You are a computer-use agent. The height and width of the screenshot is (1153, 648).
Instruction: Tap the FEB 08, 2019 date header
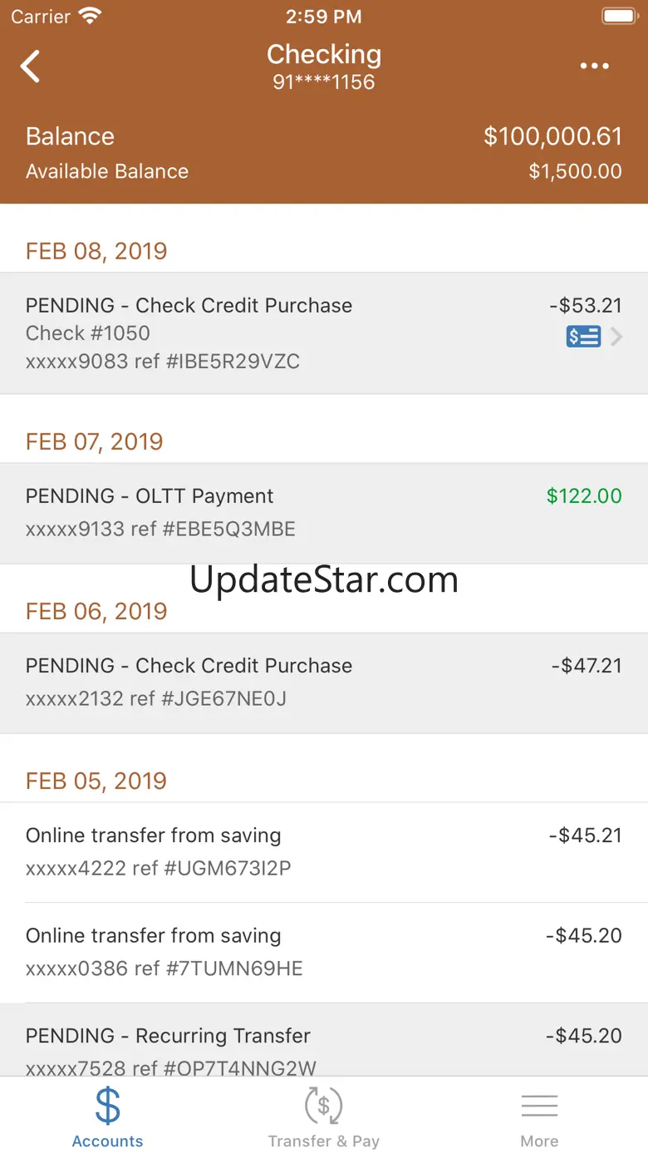click(96, 251)
